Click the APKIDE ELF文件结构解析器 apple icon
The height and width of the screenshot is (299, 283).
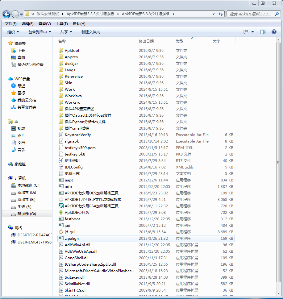61,199
